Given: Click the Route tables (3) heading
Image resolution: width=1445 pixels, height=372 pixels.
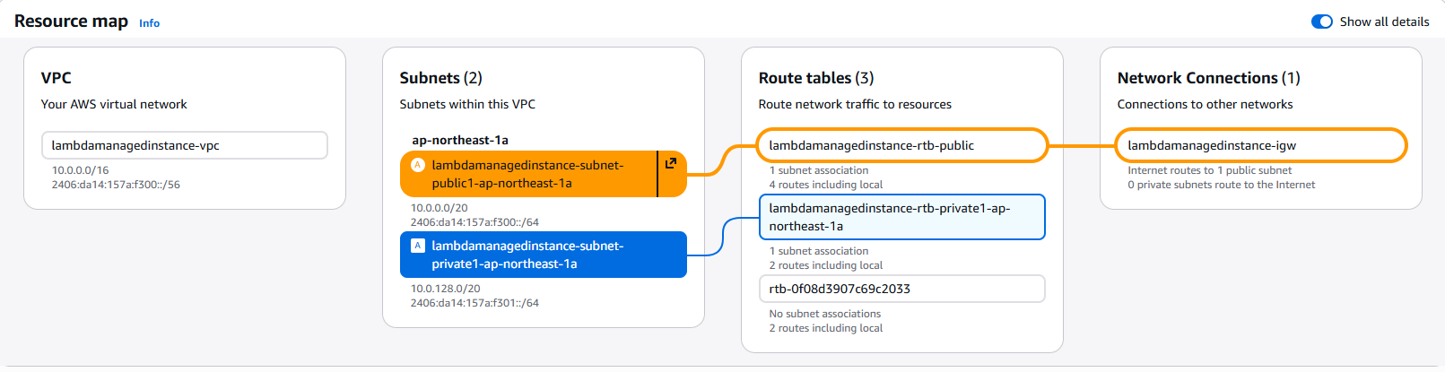Looking at the screenshot, I should click(x=815, y=78).
